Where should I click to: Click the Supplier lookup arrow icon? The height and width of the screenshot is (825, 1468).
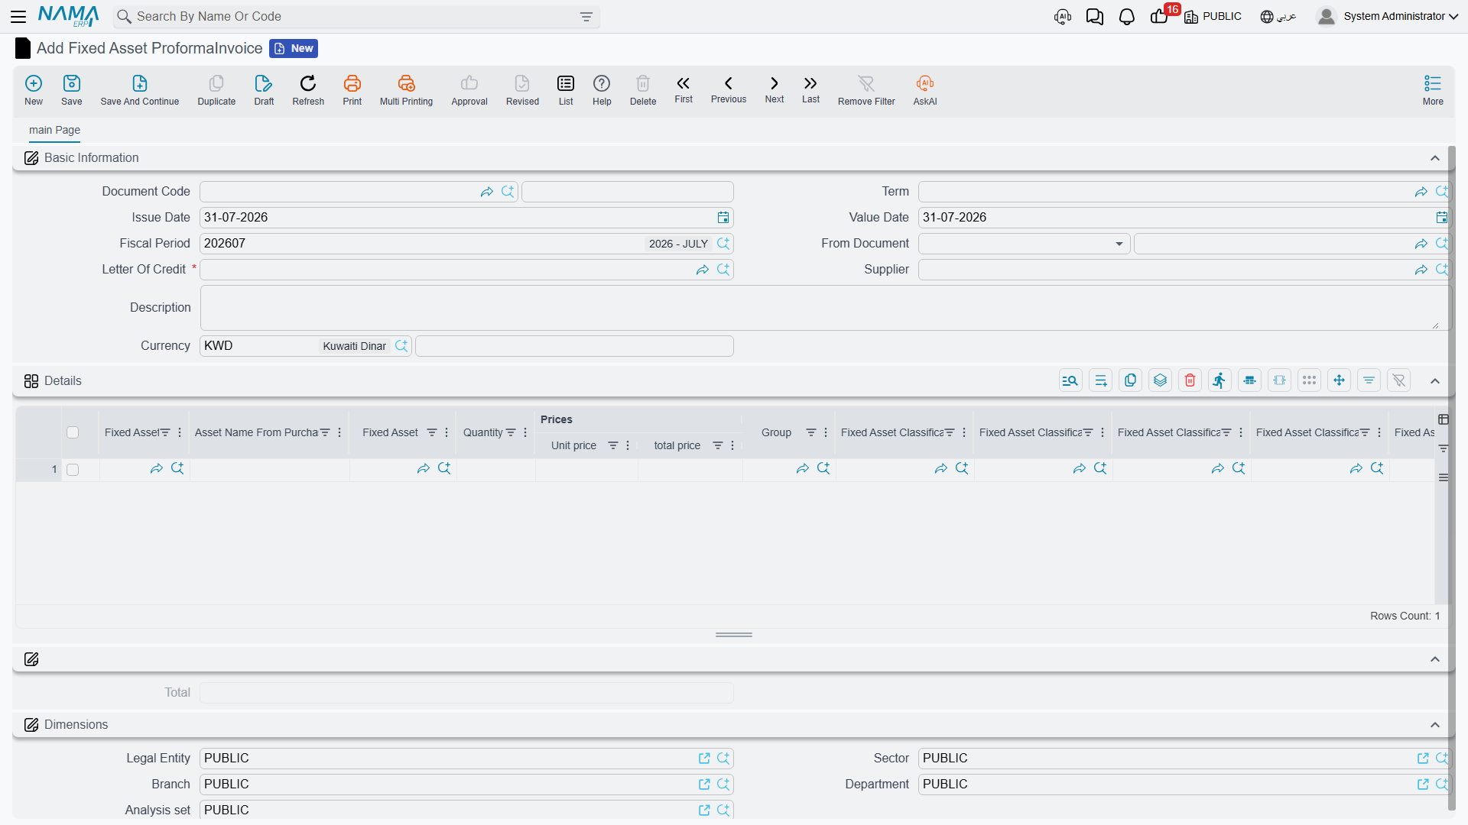(x=1421, y=270)
